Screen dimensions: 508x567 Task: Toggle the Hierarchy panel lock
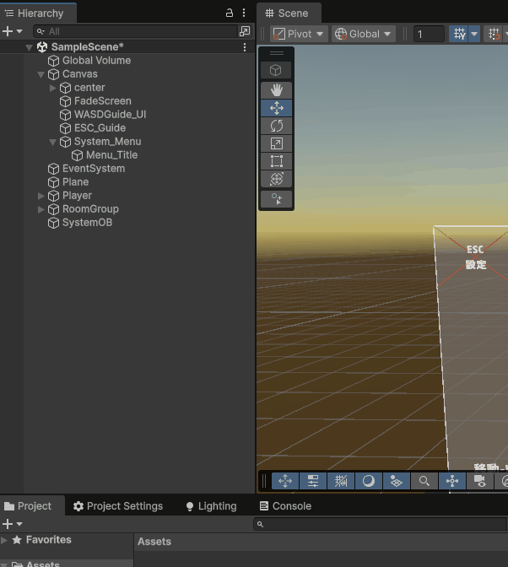tap(230, 13)
